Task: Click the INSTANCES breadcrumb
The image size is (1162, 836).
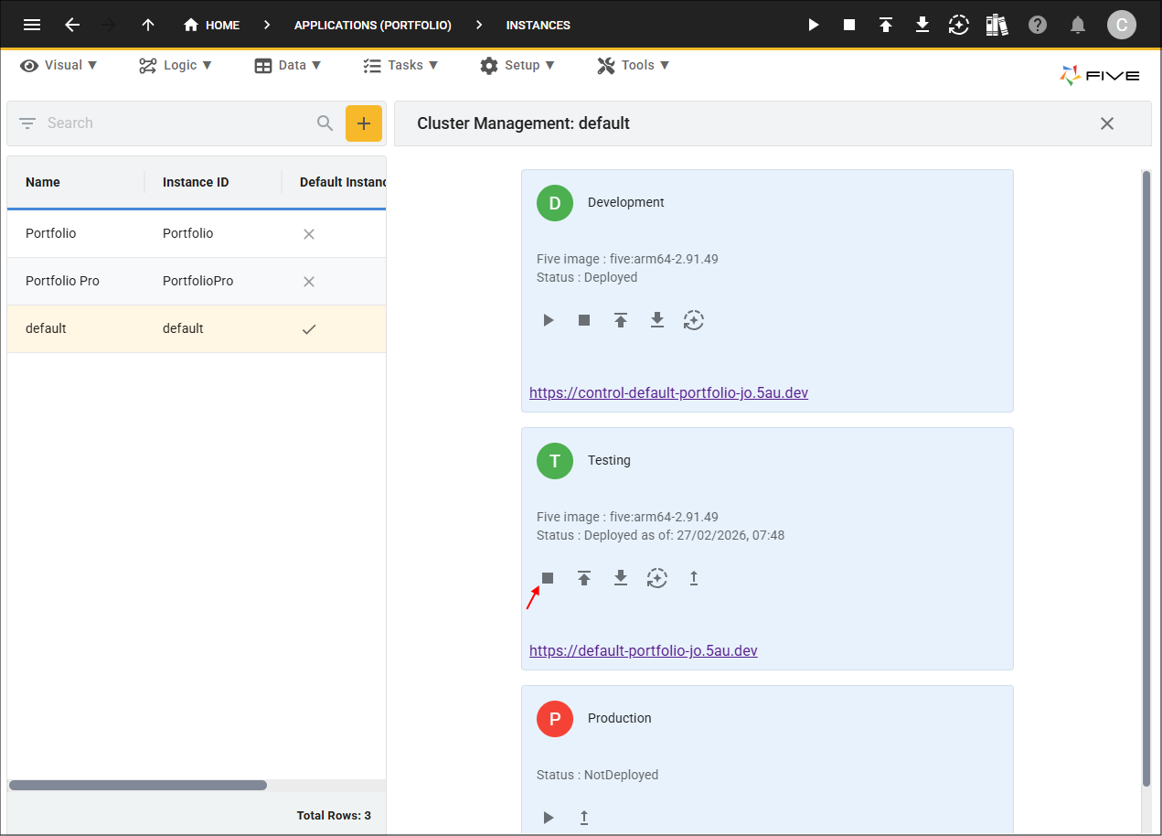Action: [x=538, y=25]
